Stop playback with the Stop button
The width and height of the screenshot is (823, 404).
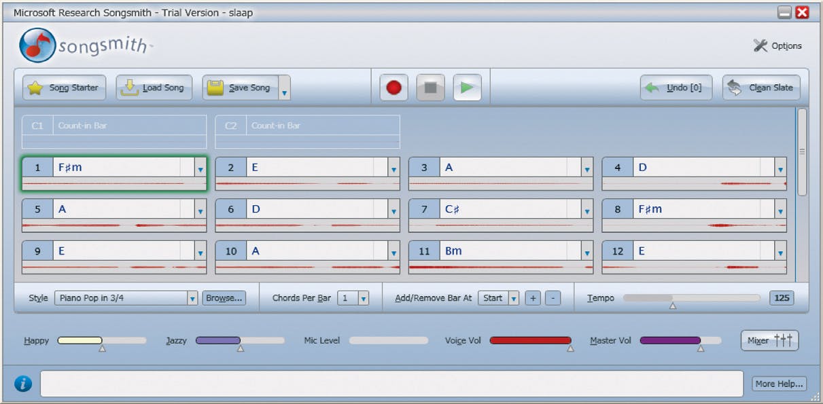[x=430, y=88]
